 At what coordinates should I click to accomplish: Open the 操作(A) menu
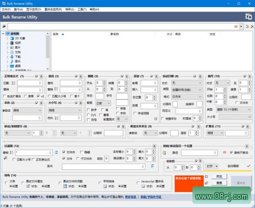[x=18, y=10]
